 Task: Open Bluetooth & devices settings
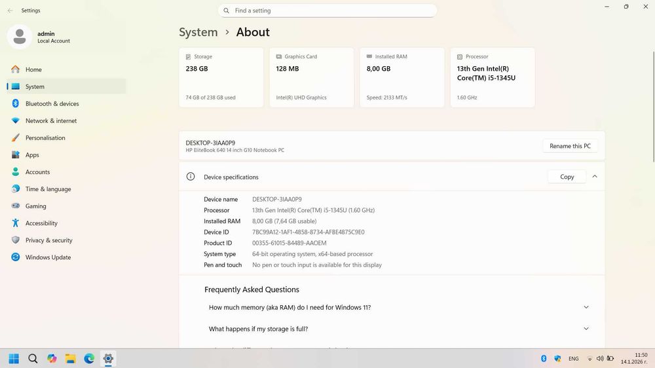coord(66,103)
